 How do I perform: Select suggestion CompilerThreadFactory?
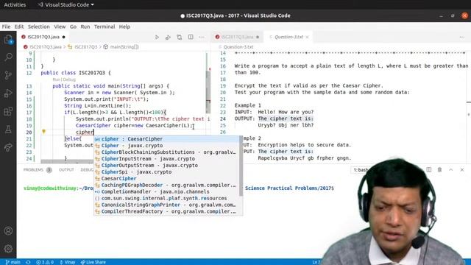click(x=166, y=211)
